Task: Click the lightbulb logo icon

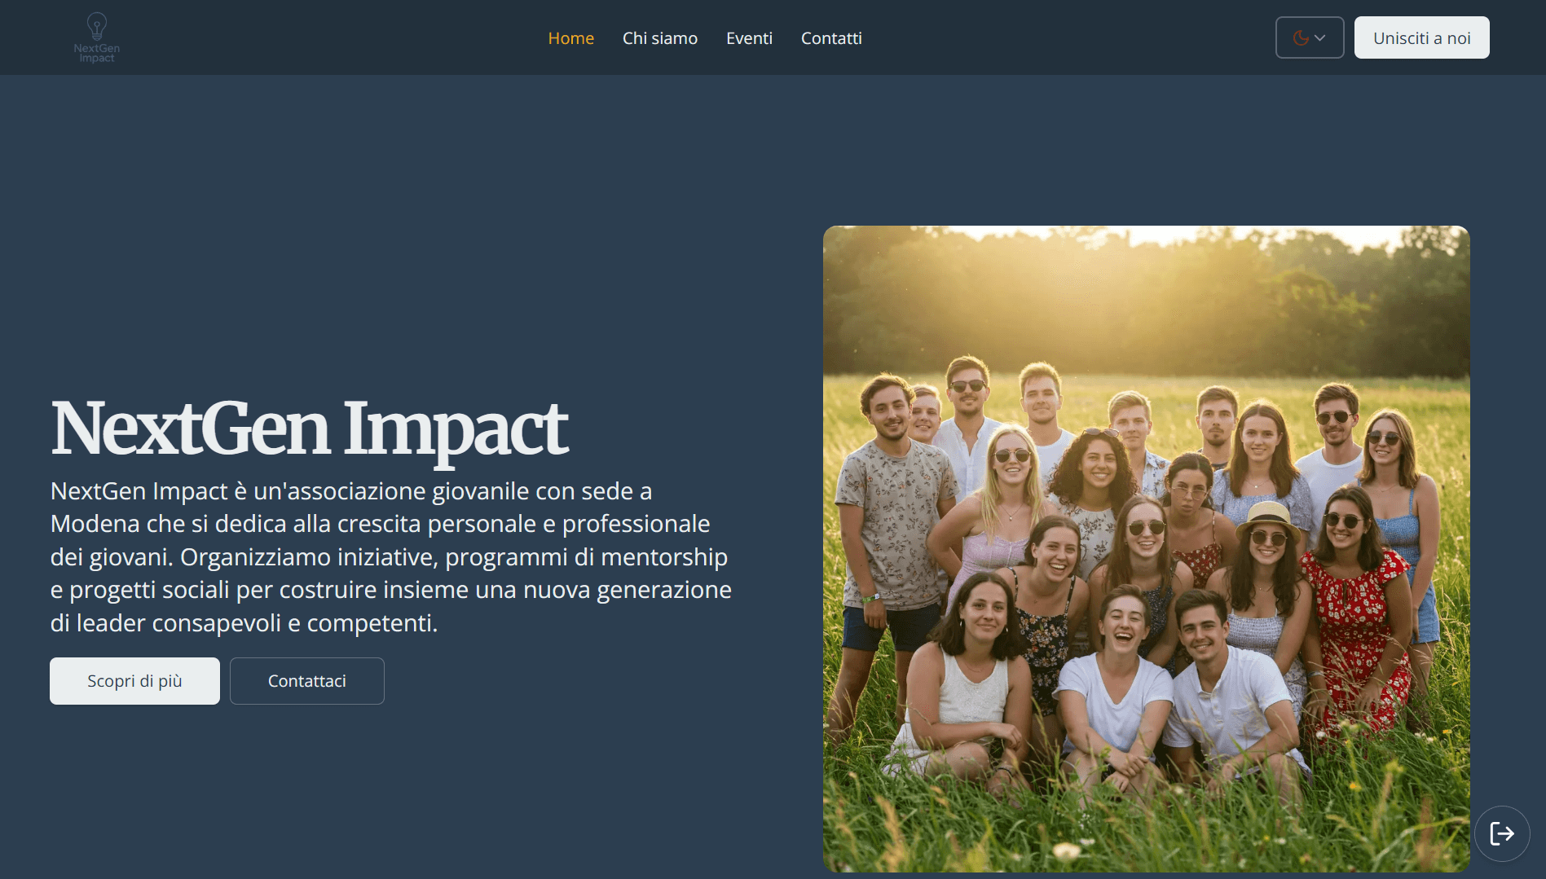Action: point(97,26)
